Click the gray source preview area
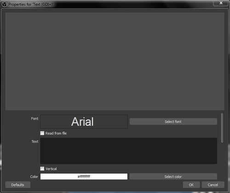230x193 pixels. pos(115,61)
